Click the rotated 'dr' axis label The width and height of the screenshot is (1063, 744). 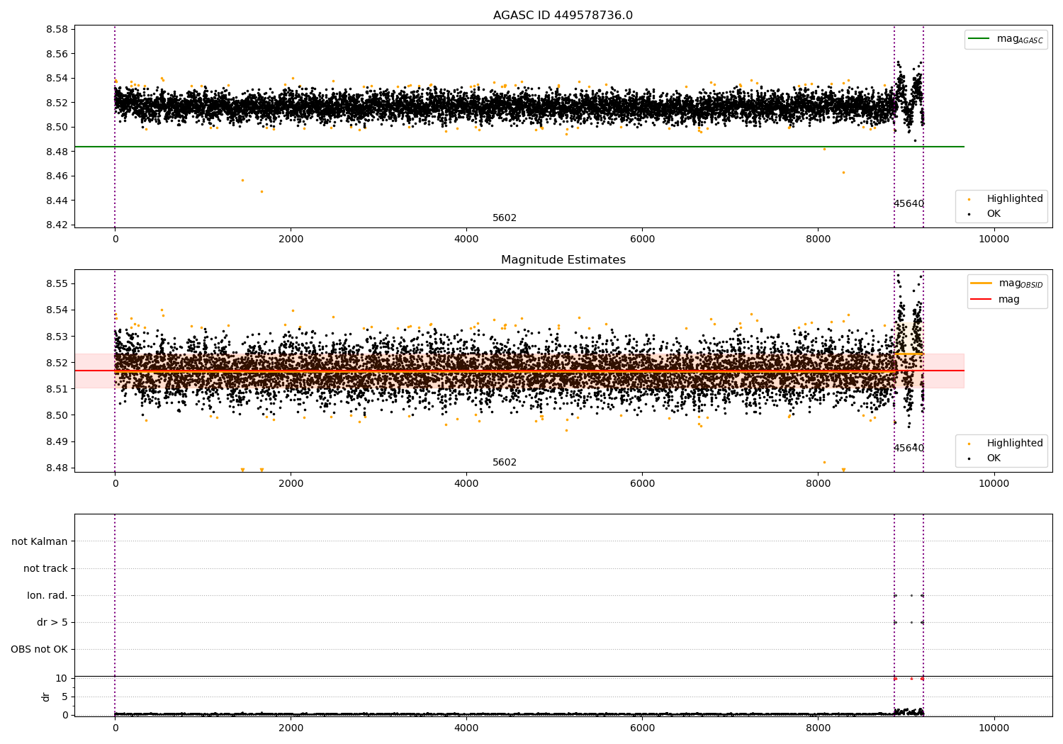point(46,697)
